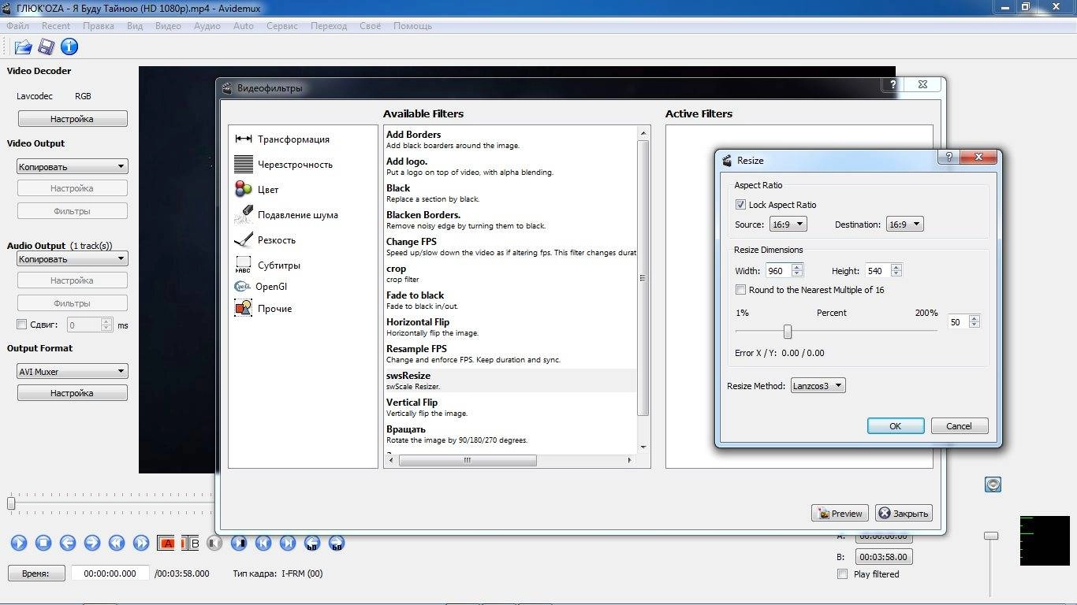Click the round icon above volume slider

point(993,484)
